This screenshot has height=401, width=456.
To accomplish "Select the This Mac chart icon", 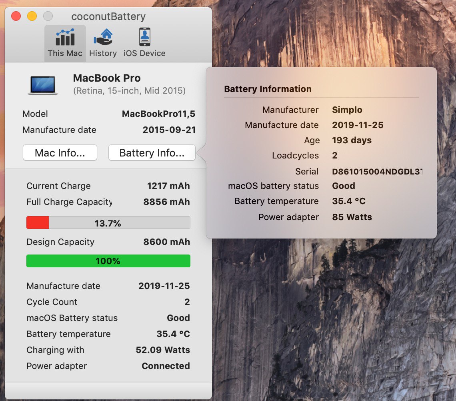I will 65,37.
